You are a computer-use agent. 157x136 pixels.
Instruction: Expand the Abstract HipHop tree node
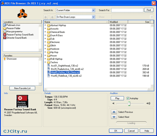(45, 25)
